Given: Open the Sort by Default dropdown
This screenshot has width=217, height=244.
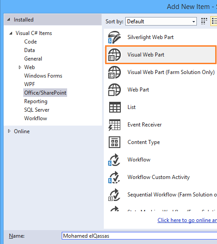Looking at the screenshot, I should pyautogui.click(x=161, y=22).
